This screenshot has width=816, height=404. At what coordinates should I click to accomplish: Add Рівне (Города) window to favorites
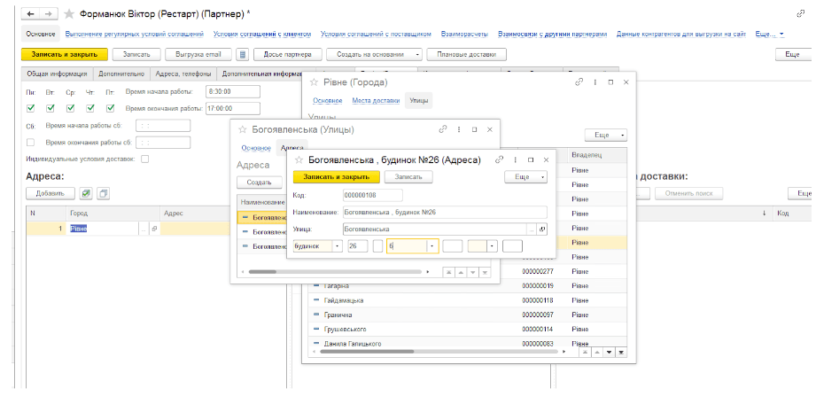(x=315, y=82)
